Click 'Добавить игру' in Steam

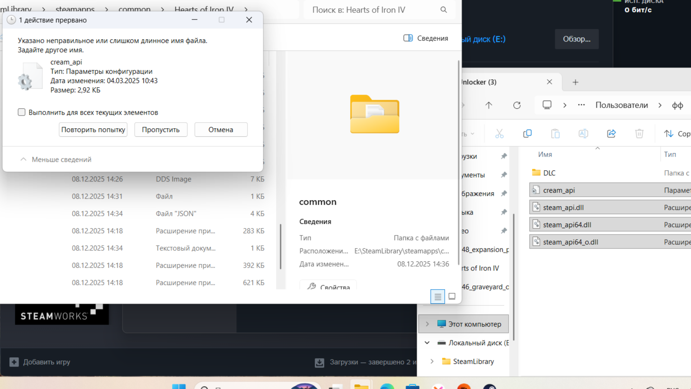coord(40,362)
